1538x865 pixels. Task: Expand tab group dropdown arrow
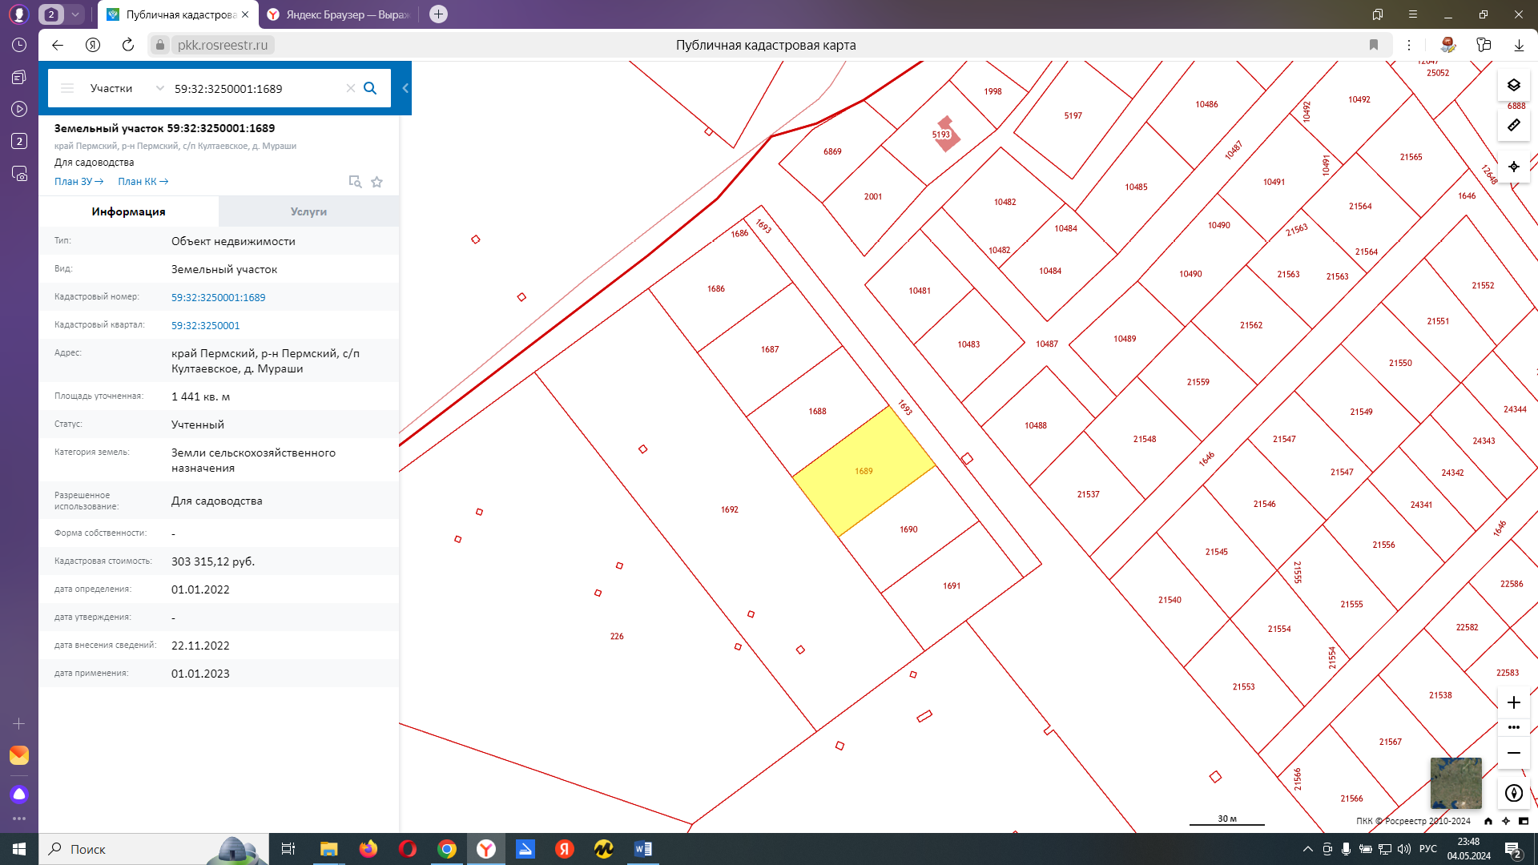click(75, 14)
